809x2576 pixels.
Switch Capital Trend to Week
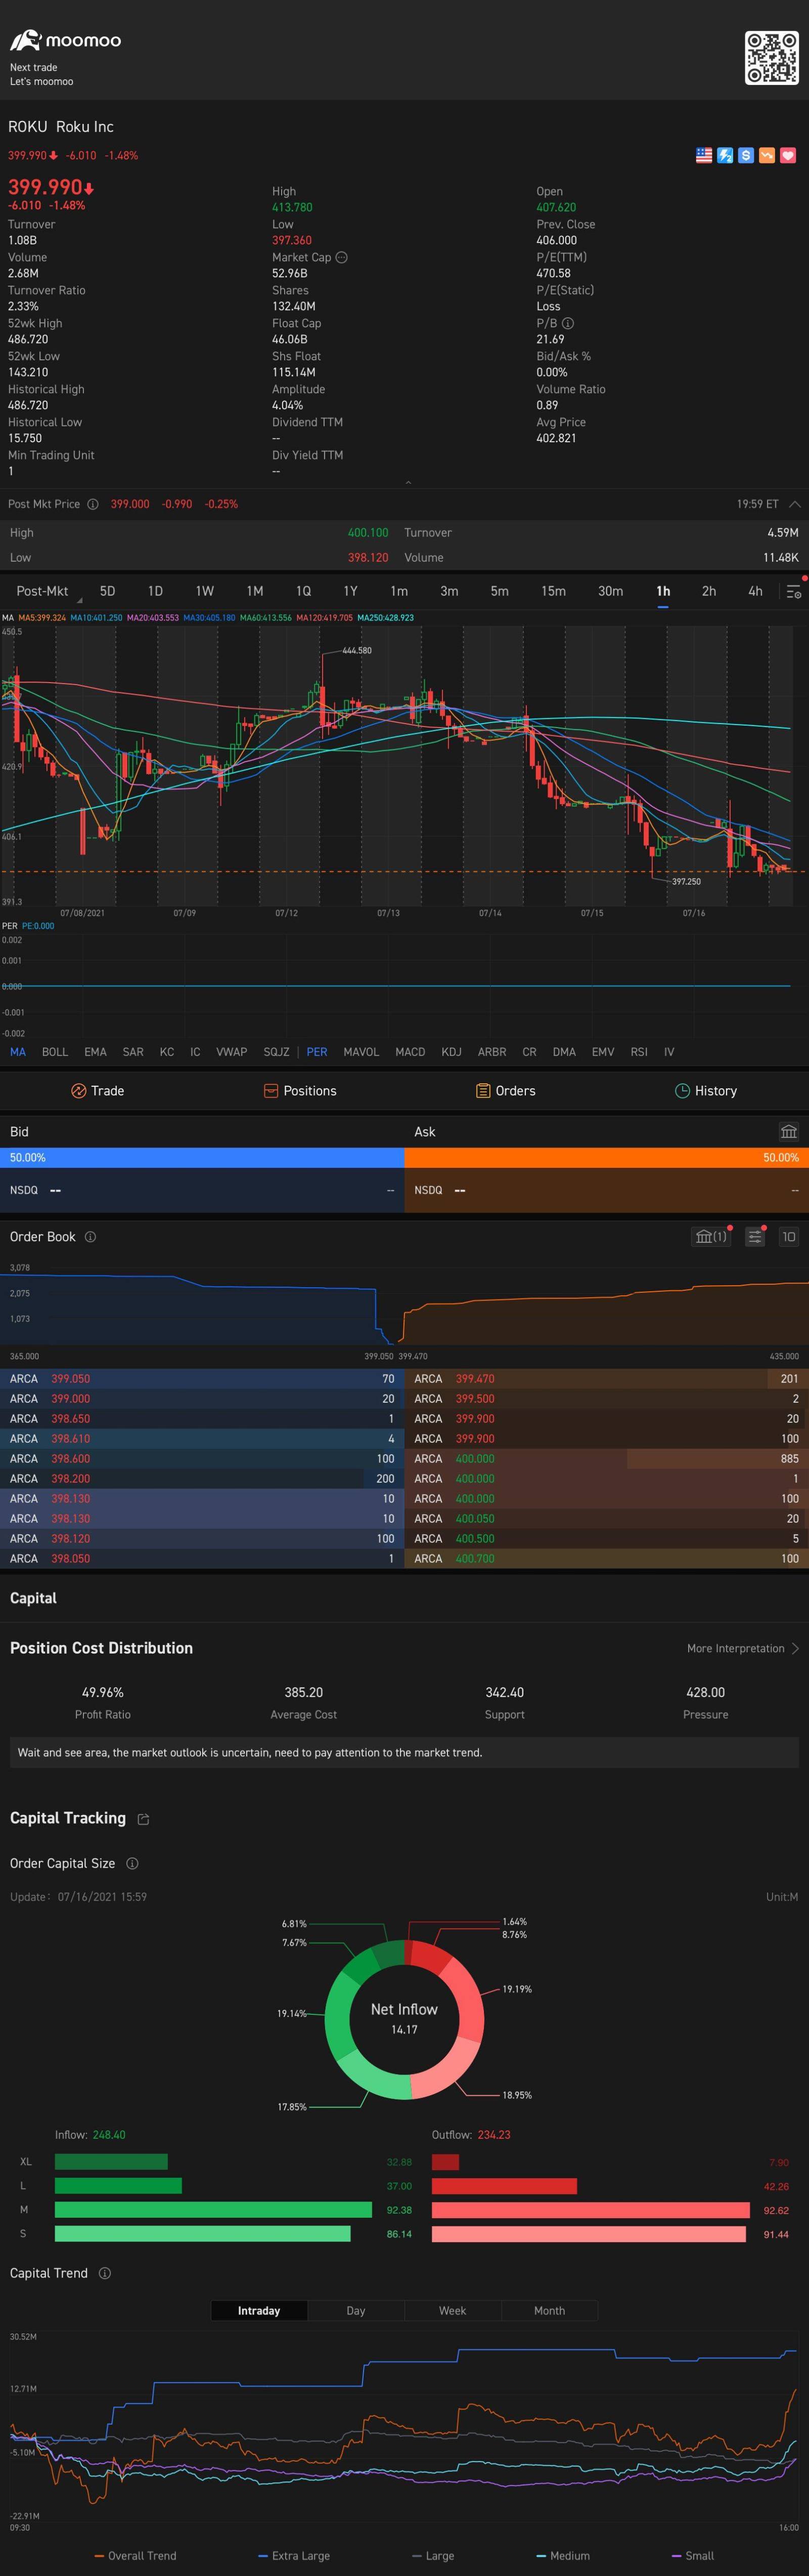pyautogui.click(x=453, y=2311)
